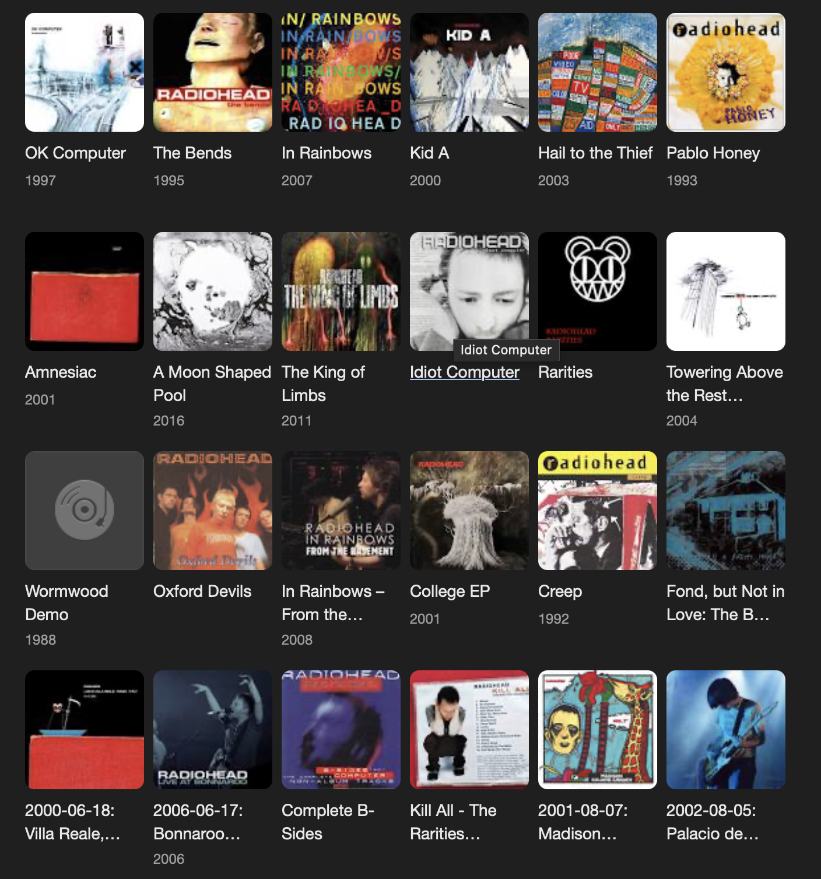
Task: Select the Fond, but Not in Love title
Action: click(725, 603)
